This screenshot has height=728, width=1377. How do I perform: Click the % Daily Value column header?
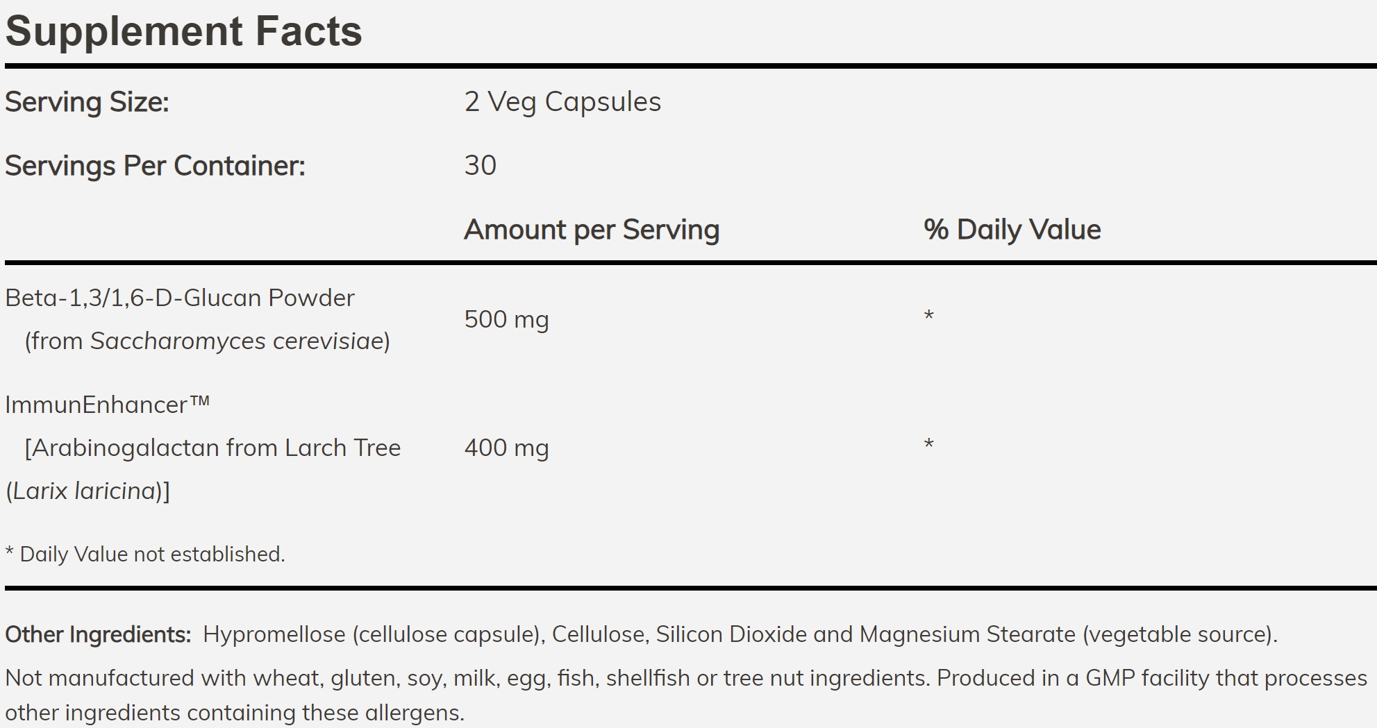coord(1012,230)
